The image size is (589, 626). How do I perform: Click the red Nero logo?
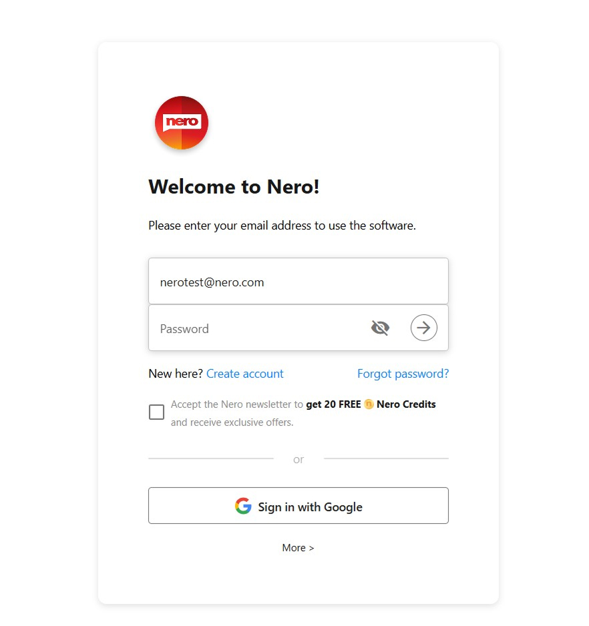point(182,123)
